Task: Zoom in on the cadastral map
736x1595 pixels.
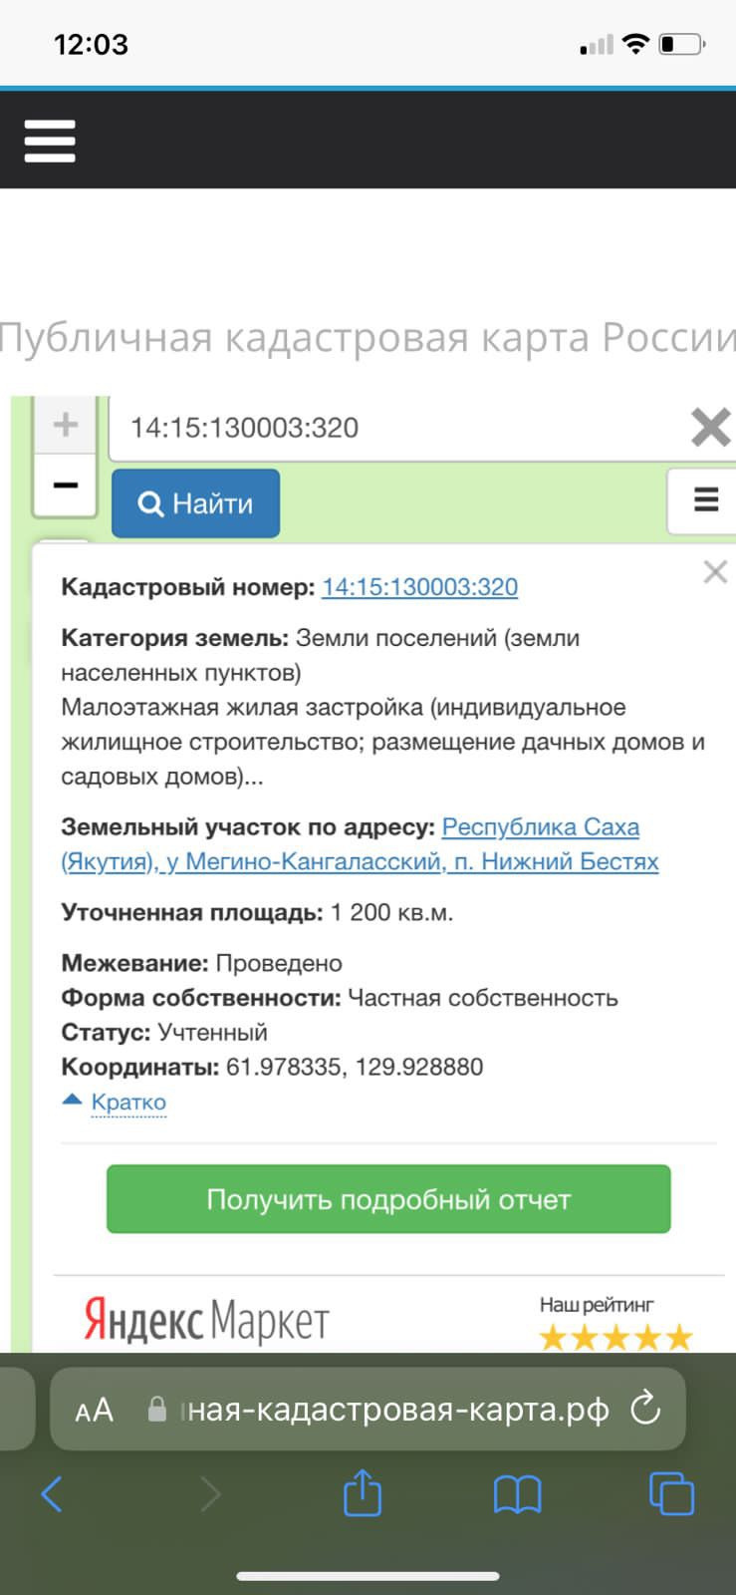Action: tap(65, 426)
